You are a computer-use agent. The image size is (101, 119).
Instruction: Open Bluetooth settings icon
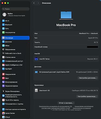[x=3, y=25]
